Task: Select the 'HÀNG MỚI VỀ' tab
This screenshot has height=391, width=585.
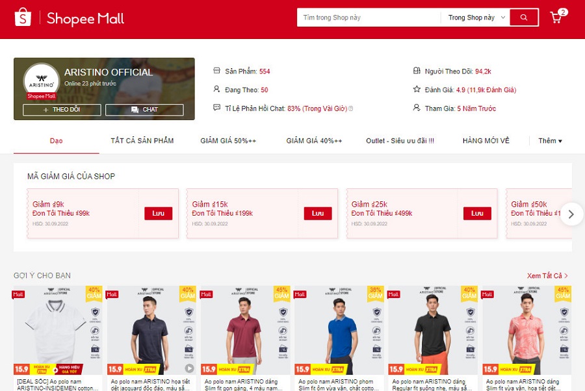Action: (x=486, y=141)
